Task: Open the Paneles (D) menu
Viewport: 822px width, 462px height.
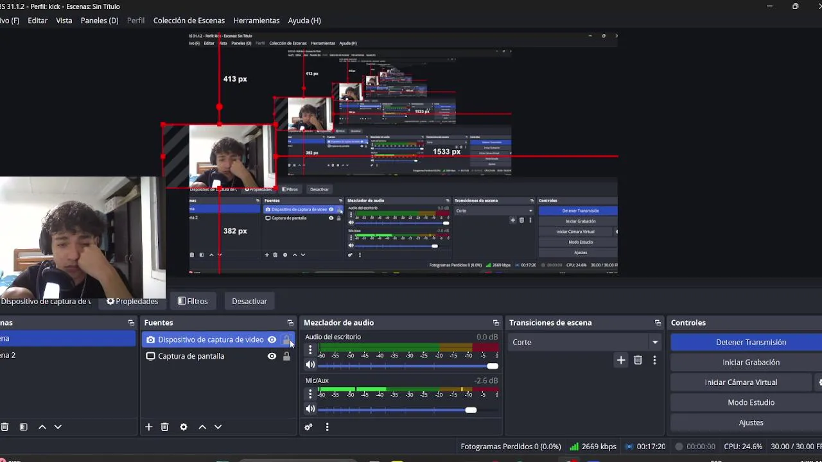Action: point(100,21)
